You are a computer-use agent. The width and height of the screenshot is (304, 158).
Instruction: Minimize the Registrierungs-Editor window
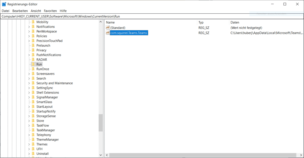pos(273,4)
